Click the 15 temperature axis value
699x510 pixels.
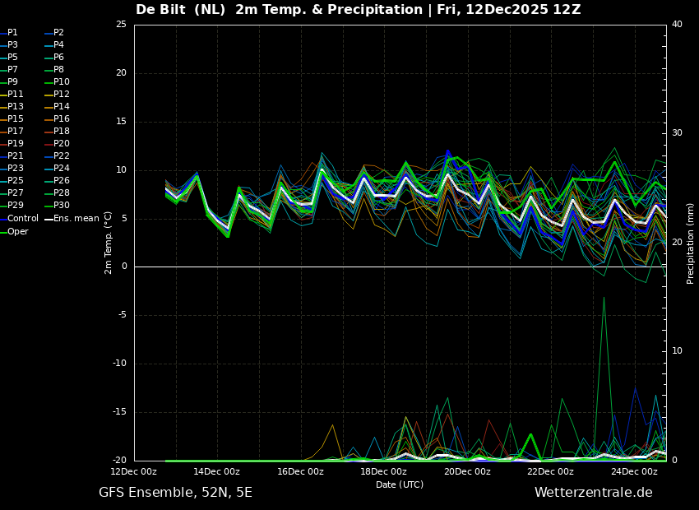coord(121,122)
